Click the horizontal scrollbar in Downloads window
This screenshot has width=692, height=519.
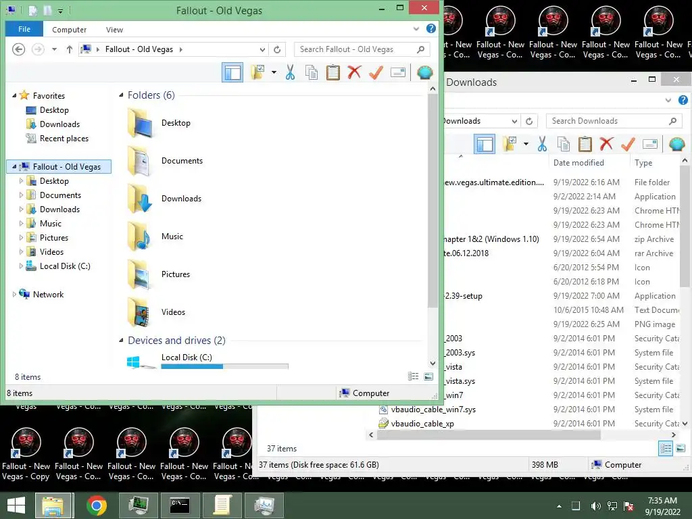click(x=488, y=435)
